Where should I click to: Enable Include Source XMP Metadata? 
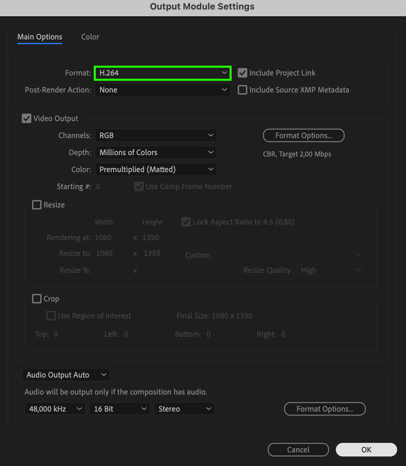point(243,90)
